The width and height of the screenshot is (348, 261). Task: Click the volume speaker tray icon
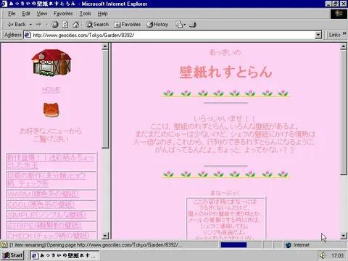coord(322,255)
